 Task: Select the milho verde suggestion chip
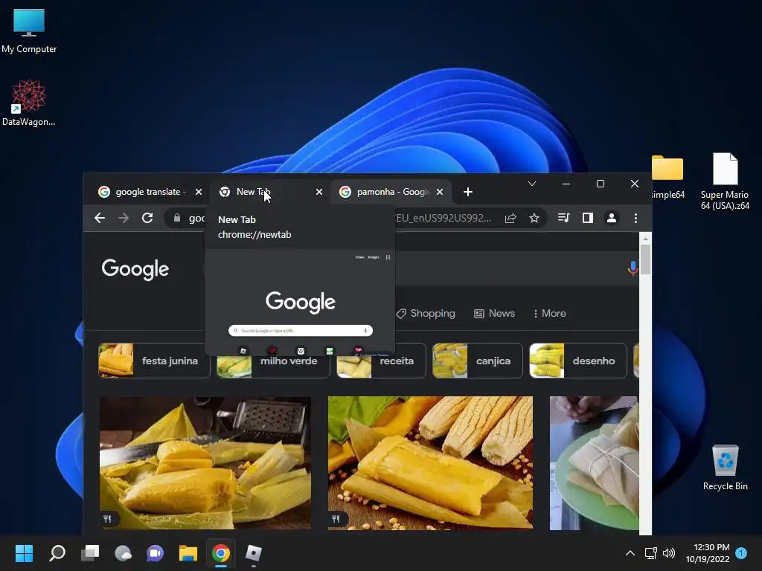pos(273,361)
